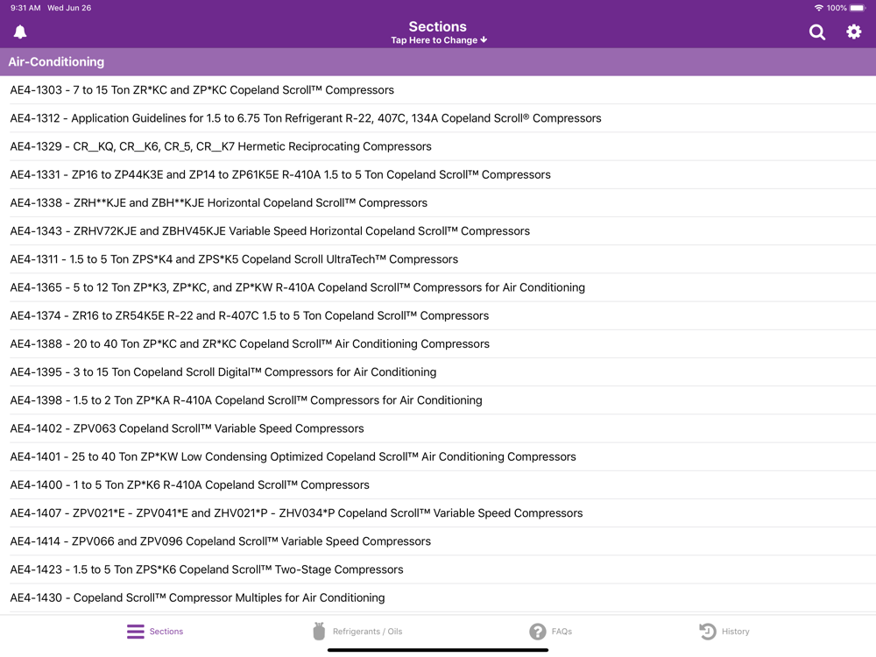Tap the Sections list icon in bottom bar
Screen dimensions: 876x657
tap(135, 632)
